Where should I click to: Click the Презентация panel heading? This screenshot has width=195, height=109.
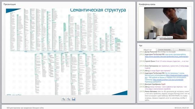coord(9,4)
